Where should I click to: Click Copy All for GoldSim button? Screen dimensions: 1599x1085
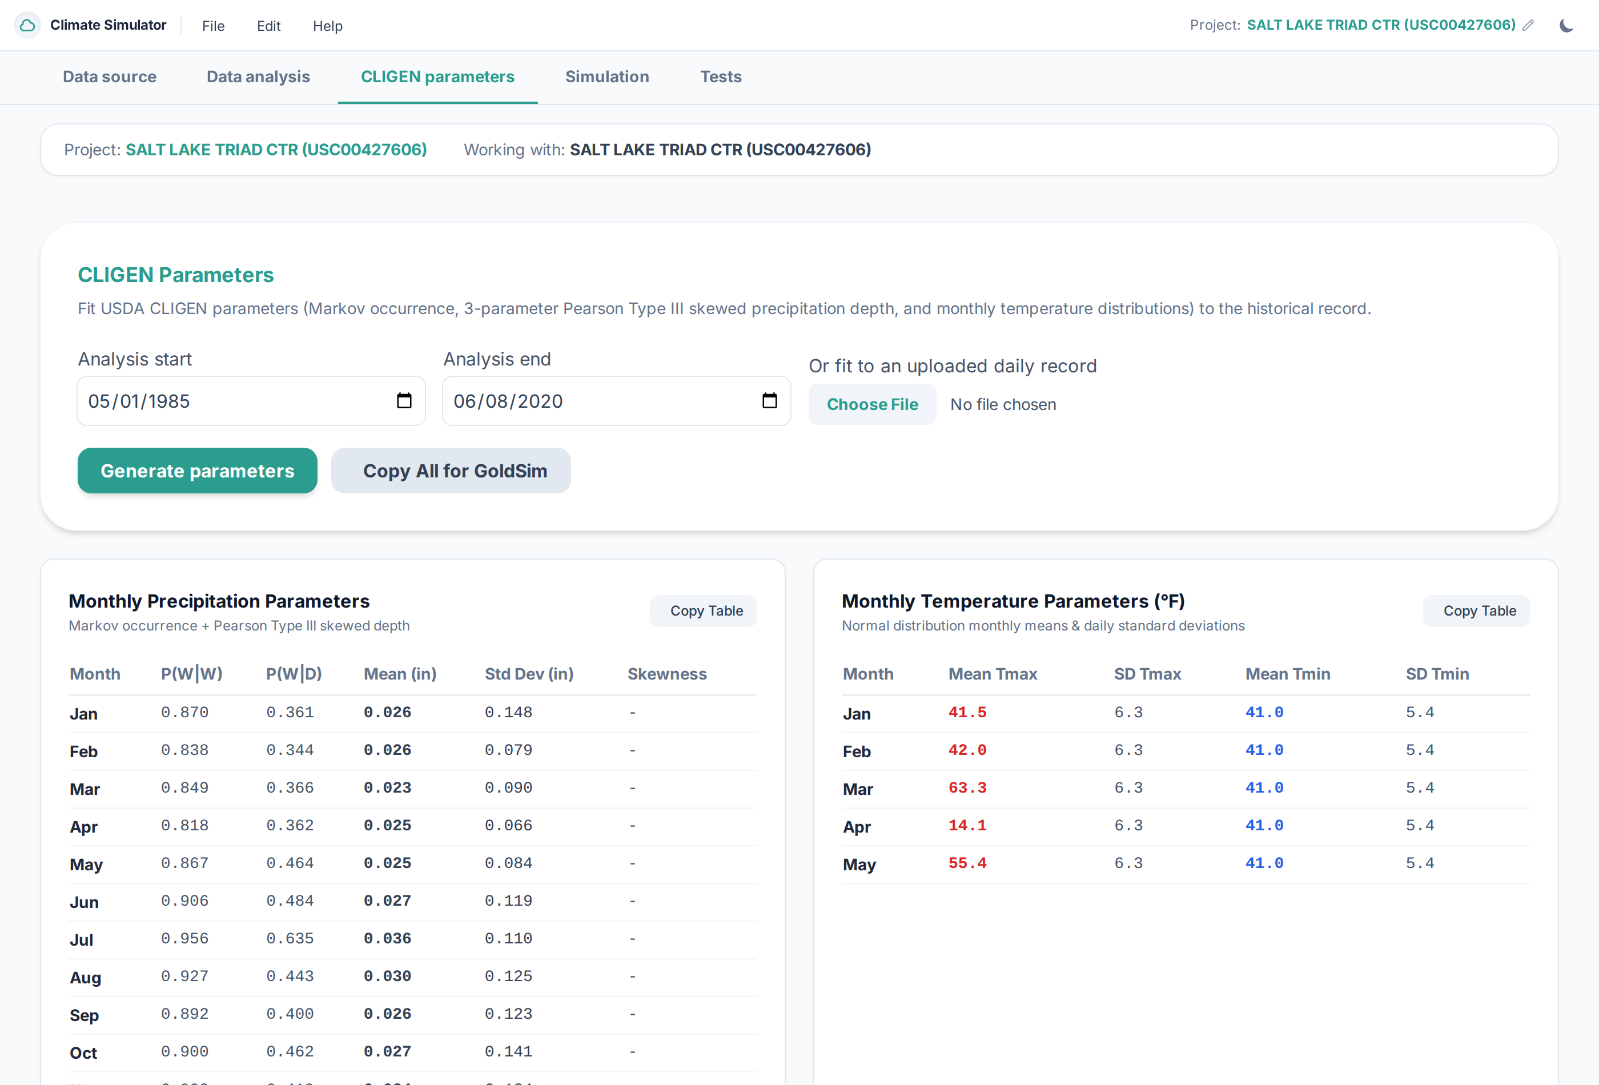click(x=451, y=471)
